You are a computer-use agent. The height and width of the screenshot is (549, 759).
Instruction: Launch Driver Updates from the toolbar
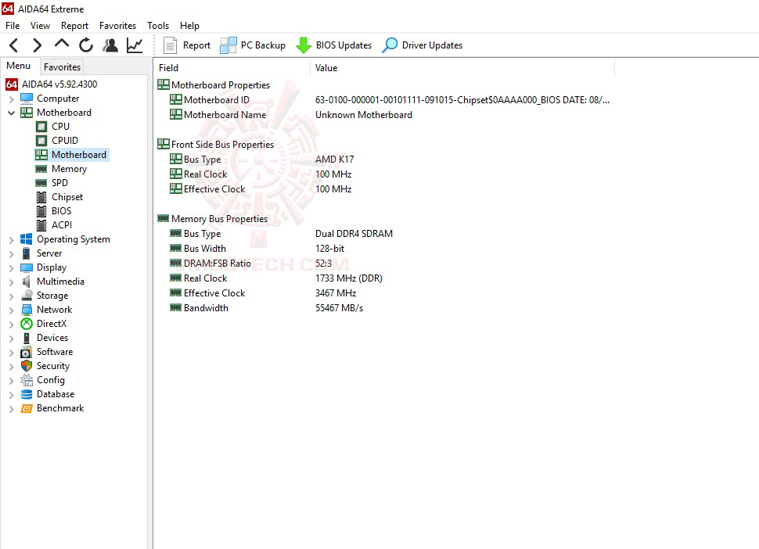click(x=422, y=45)
